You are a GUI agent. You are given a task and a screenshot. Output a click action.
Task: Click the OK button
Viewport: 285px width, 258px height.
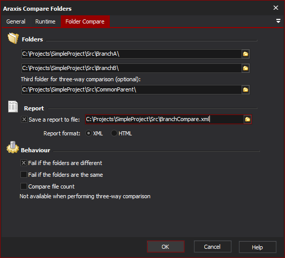[165, 247]
